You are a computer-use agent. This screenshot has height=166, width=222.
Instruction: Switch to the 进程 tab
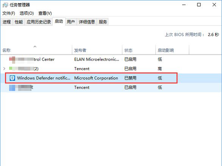tap(7, 22)
